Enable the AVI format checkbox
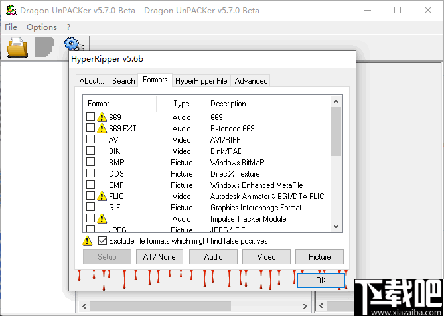The image size is (444, 316). point(91,139)
